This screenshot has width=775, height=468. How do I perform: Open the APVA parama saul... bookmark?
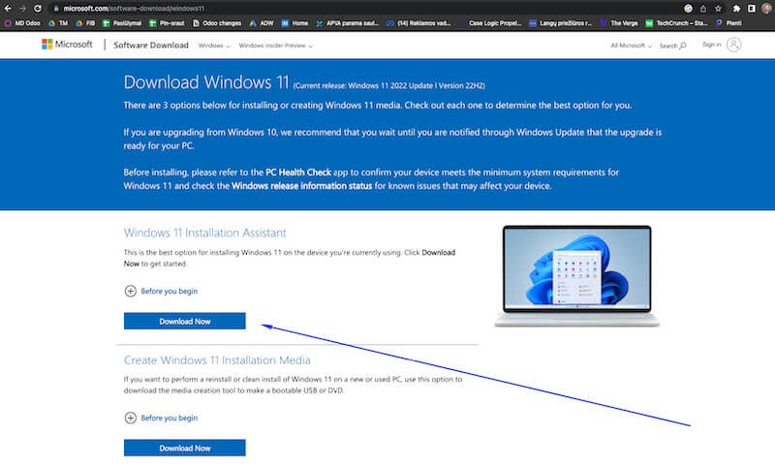[x=348, y=23]
